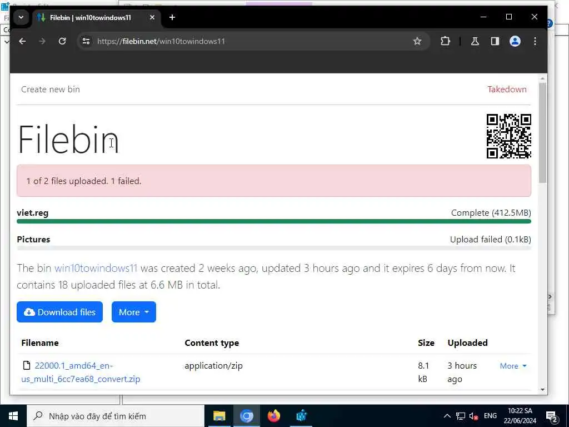Click the Content type column header
Image resolution: width=569 pixels, height=427 pixels.
click(212, 342)
